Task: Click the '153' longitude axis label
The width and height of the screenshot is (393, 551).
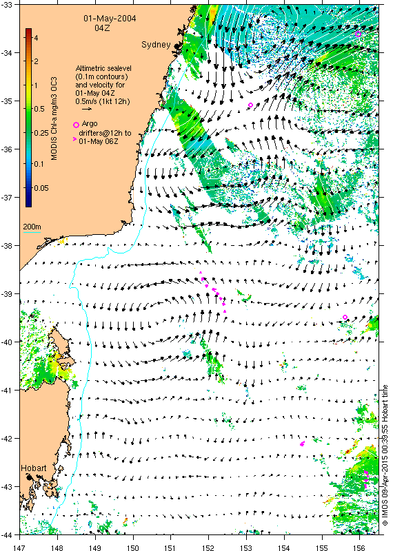Action: [x=246, y=548]
